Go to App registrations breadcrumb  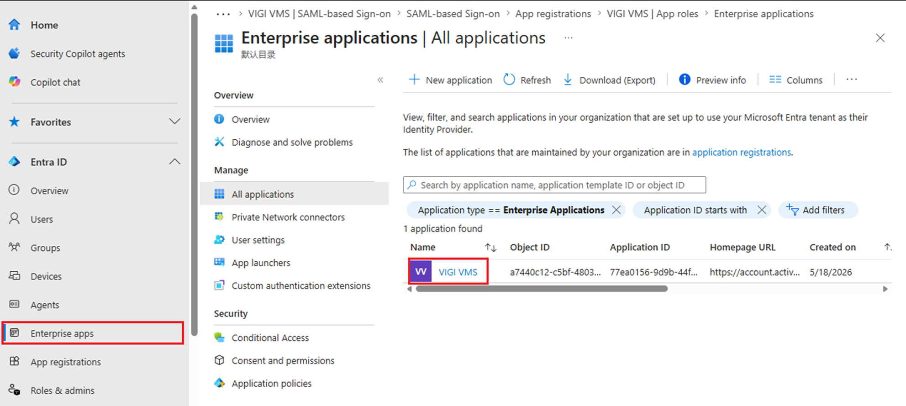553,14
